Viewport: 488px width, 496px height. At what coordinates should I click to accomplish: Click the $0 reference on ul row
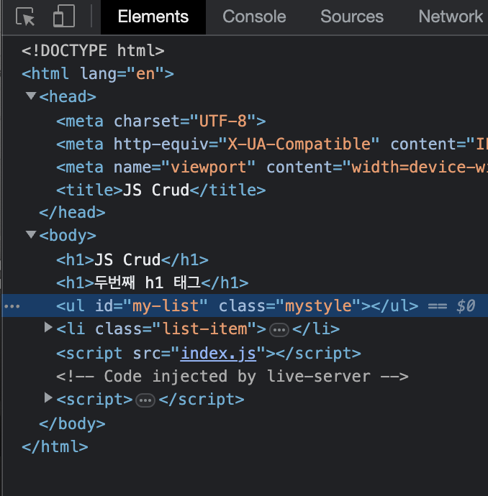[x=466, y=306]
